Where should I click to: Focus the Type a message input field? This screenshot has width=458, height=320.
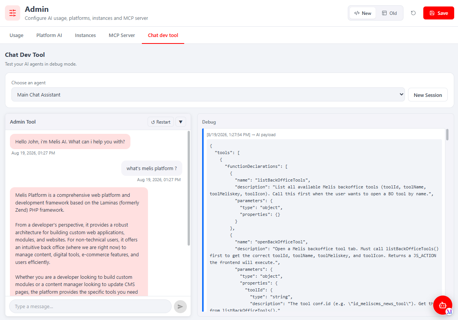[90, 306]
